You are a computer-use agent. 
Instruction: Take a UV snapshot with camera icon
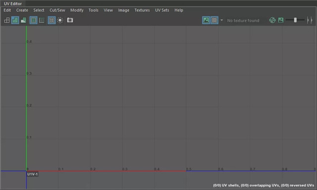coord(70,20)
